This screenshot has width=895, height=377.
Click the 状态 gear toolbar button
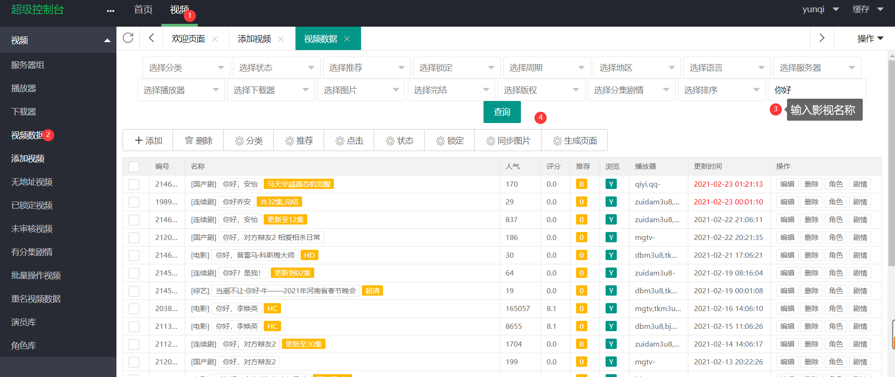click(399, 140)
